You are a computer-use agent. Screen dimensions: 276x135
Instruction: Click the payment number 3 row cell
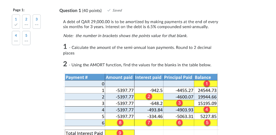coord(85,103)
